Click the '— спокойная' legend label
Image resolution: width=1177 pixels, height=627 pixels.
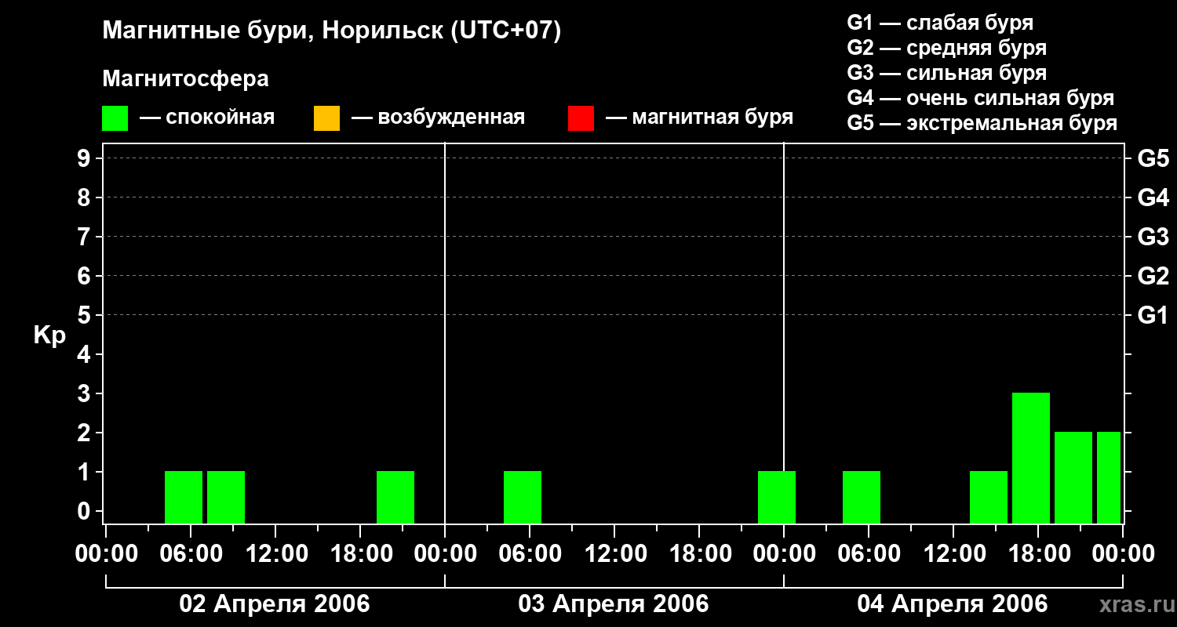[x=207, y=118]
